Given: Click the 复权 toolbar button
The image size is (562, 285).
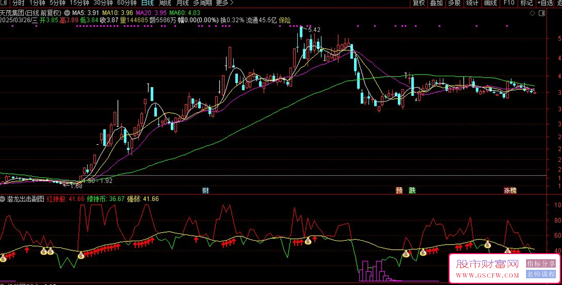Looking at the screenshot, I should (x=419, y=3).
